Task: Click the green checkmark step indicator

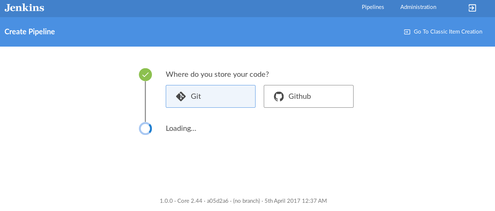Action: [145, 75]
